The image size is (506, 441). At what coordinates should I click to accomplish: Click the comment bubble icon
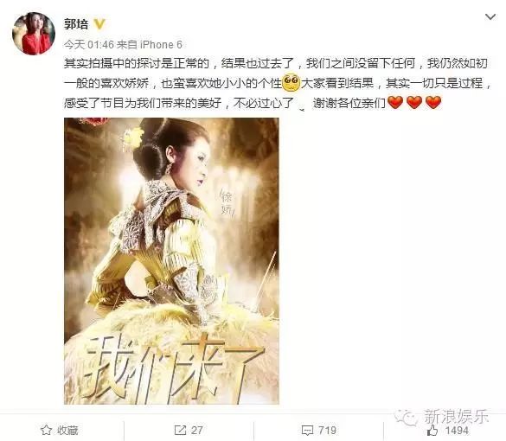307,431
